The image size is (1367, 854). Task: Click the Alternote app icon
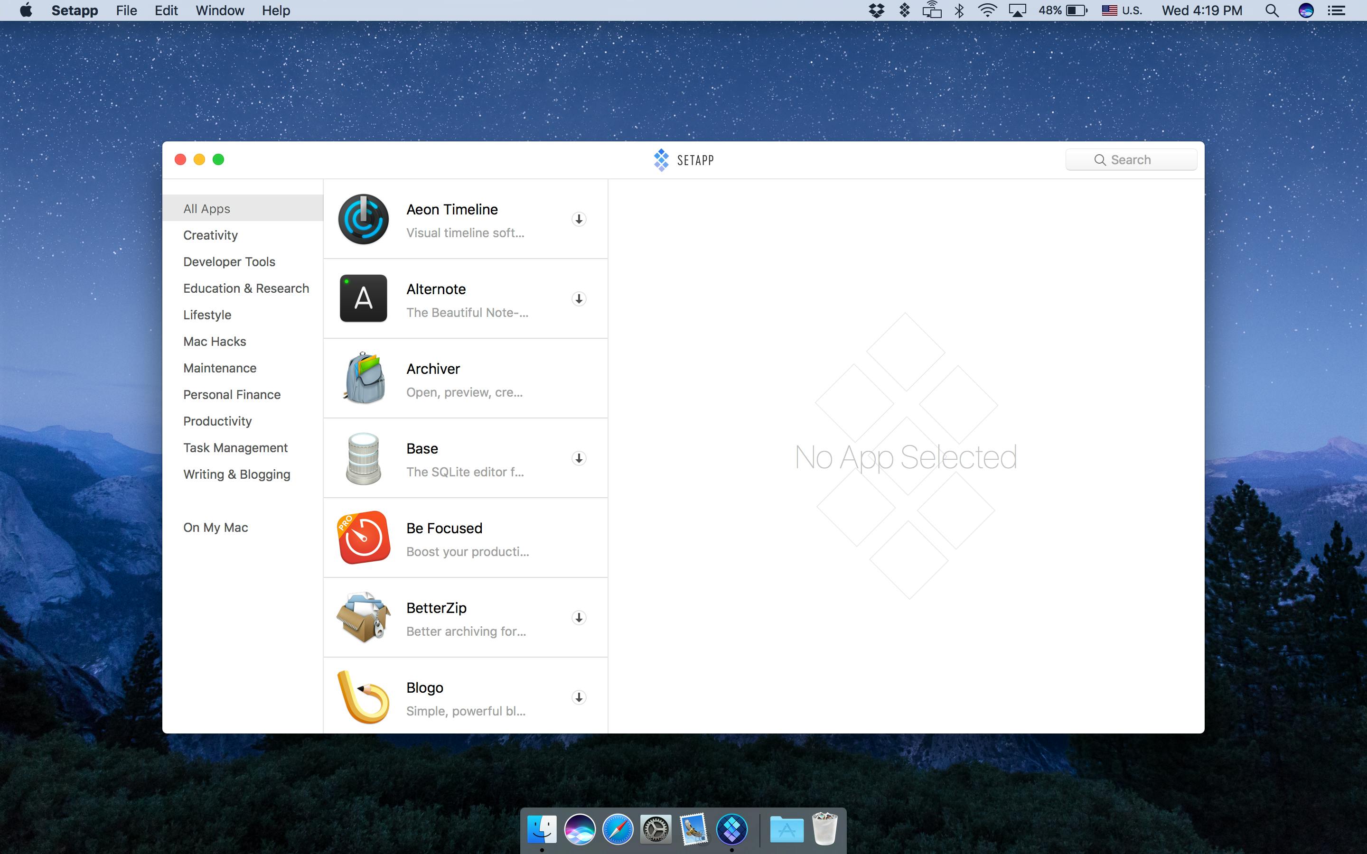(363, 298)
